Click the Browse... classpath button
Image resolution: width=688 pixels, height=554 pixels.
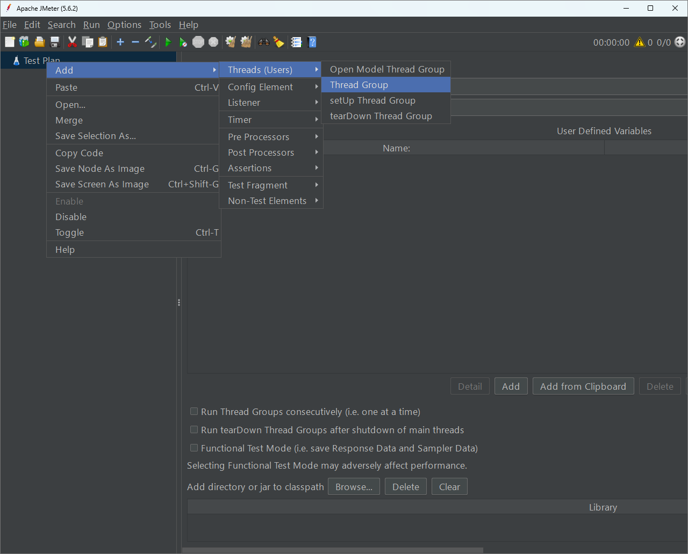click(354, 487)
